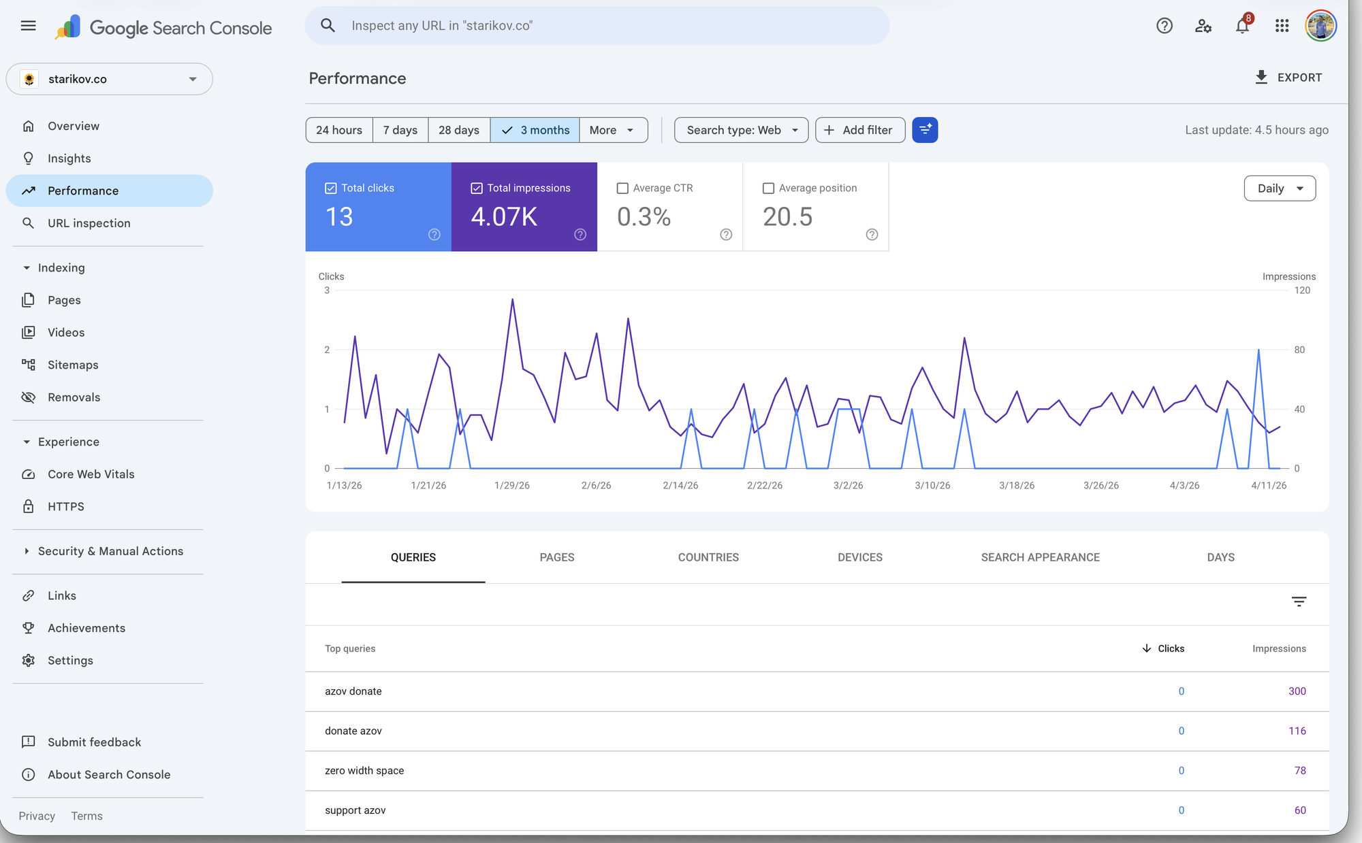
Task: Open the Help question mark icon
Action: (1165, 26)
